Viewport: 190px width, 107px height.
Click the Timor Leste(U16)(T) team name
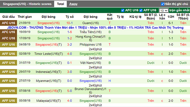[x=48, y=54]
